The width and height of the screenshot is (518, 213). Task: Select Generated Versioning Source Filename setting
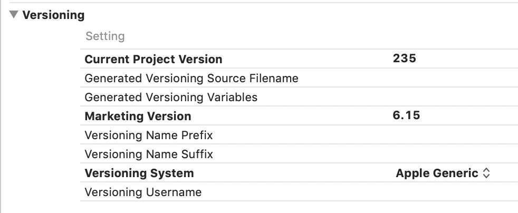click(191, 79)
